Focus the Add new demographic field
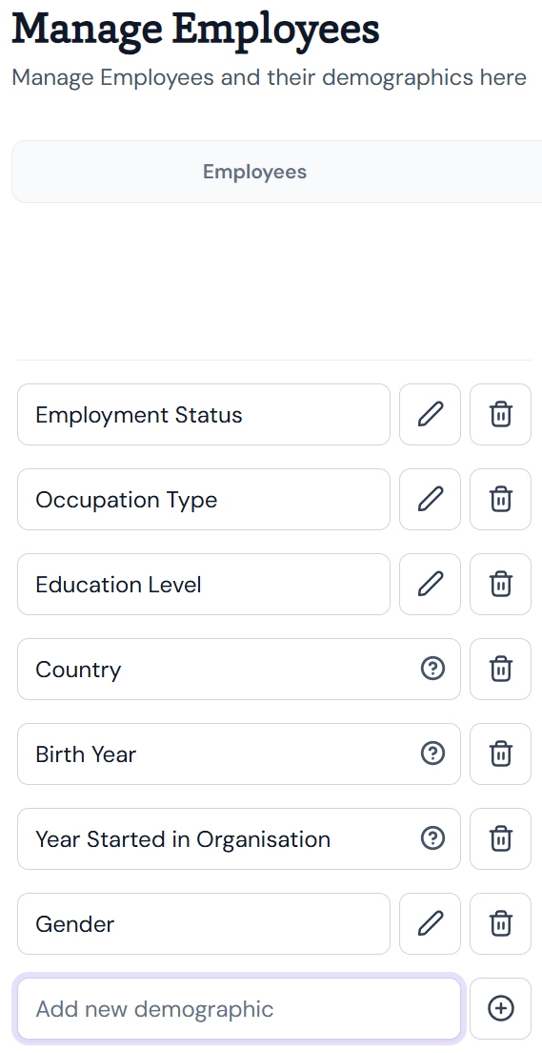This screenshot has height=1053, width=542. tap(239, 1009)
